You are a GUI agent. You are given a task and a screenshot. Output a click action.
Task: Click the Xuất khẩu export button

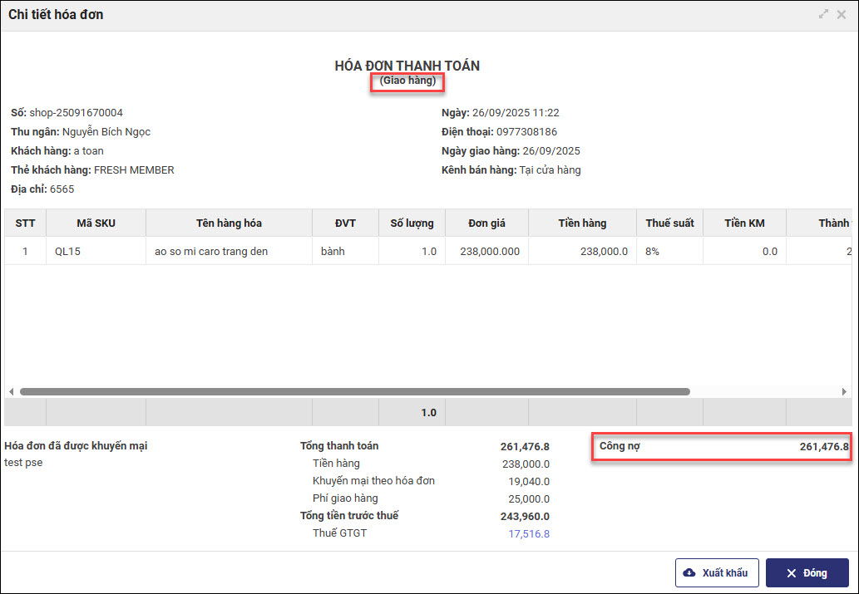717,573
